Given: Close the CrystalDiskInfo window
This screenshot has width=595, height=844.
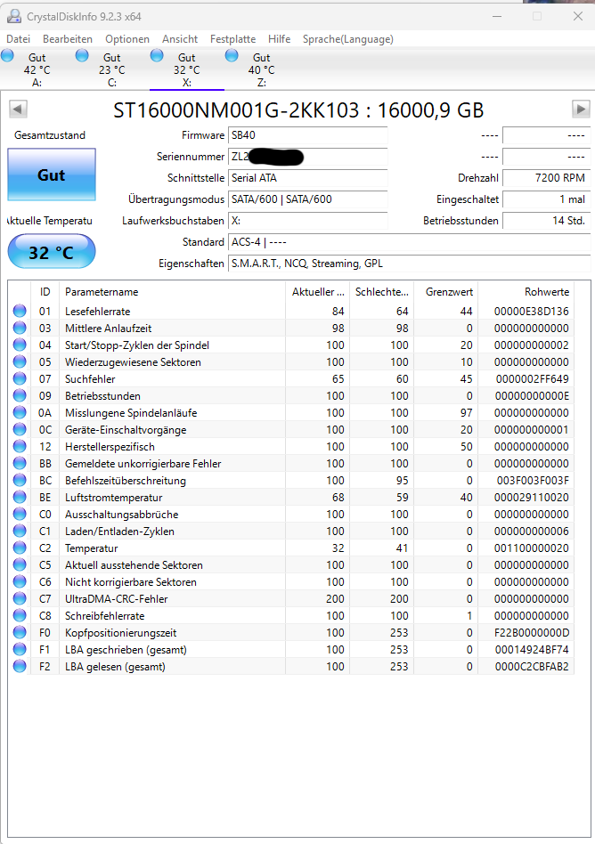Looking at the screenshot, I should click(578, 17).
